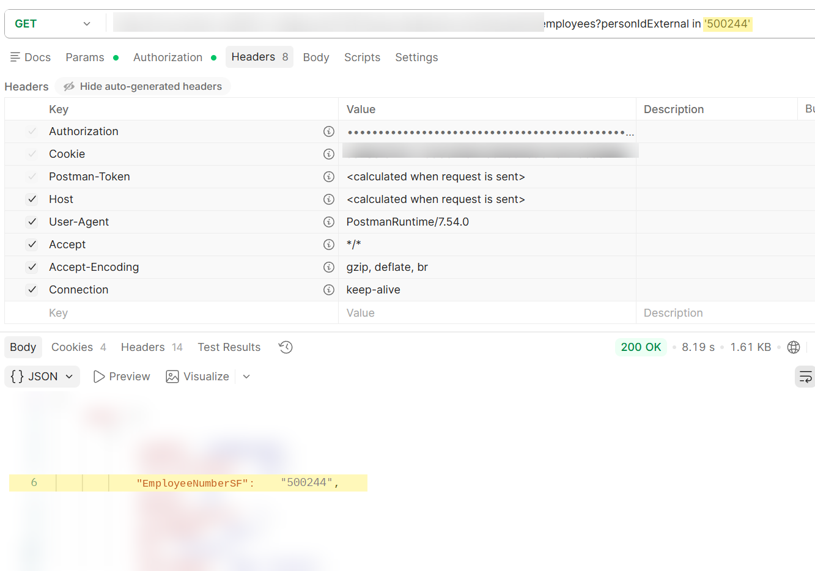Select the response Body tab
Screen dimensions: 815x571
[x=23, y=347]
